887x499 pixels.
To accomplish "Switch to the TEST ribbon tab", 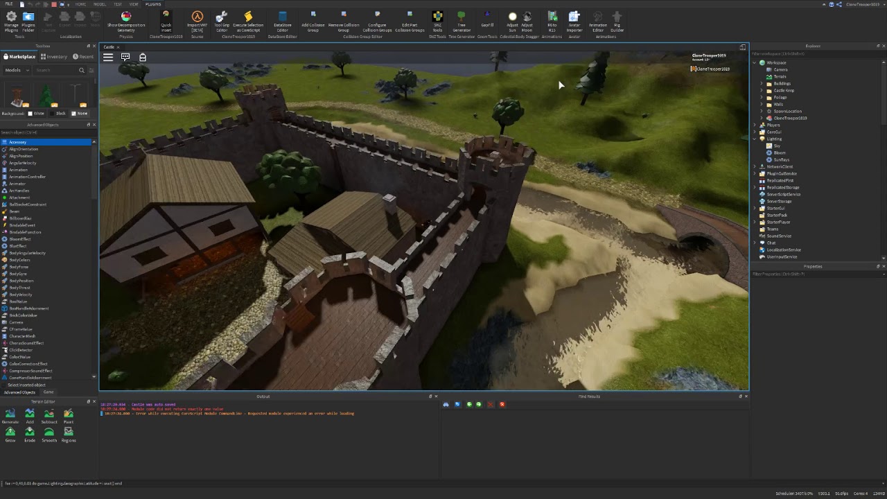I will [118, 4].
